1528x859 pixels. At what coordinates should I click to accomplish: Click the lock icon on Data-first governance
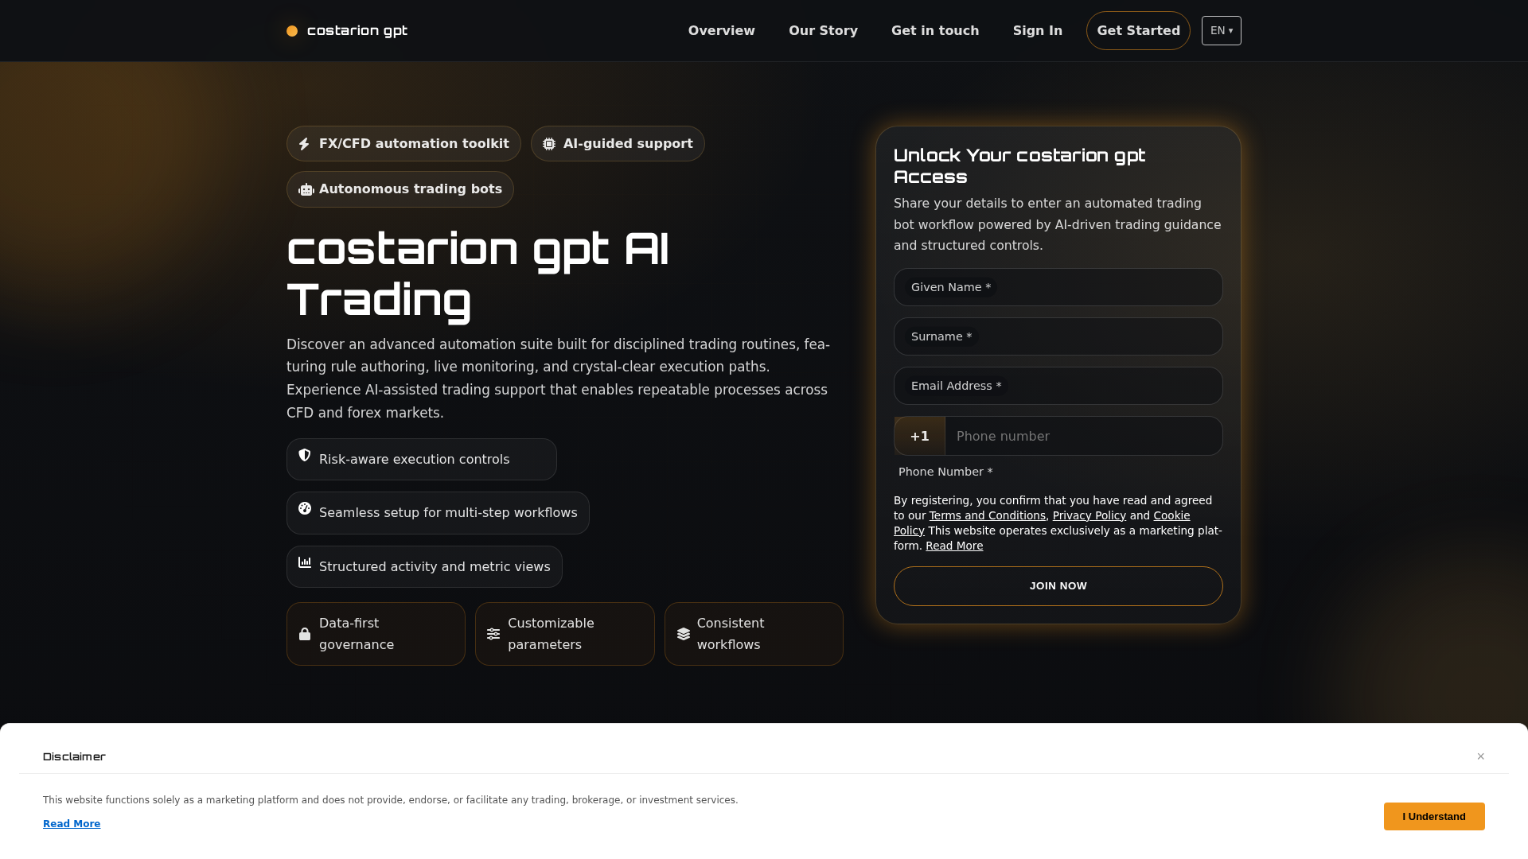pos(305,634)
